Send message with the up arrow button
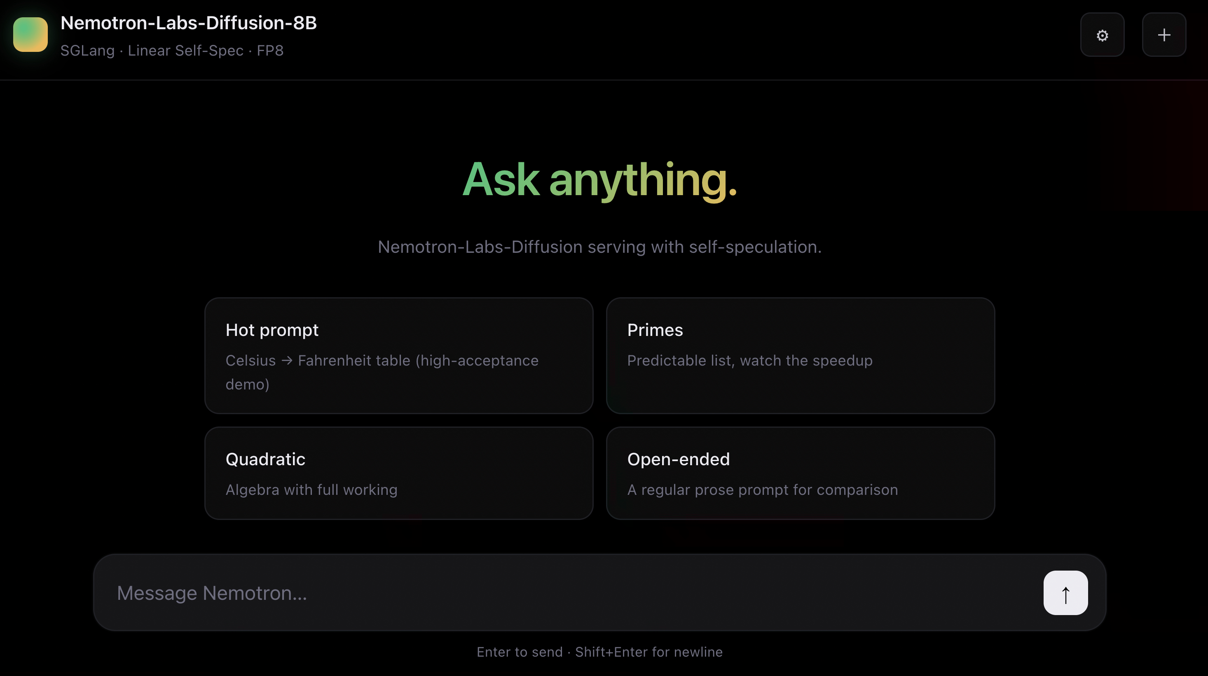The height and width of the screenshot is (676, 1208). tap(1065, 592)
